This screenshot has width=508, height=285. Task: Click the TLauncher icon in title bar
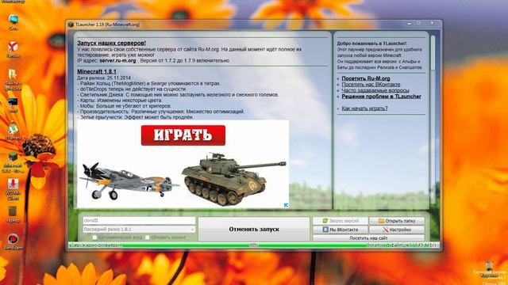tap(71, 25)
